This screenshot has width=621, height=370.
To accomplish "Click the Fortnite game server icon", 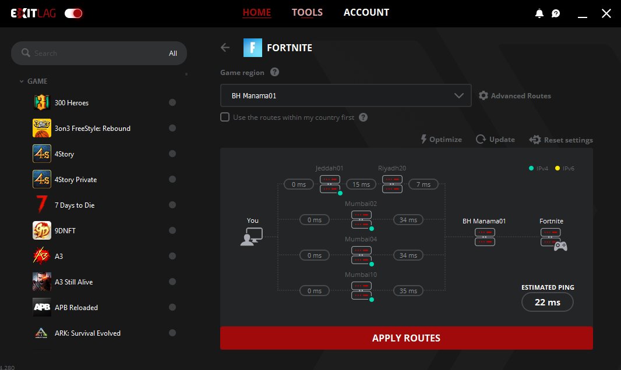I will (x=553, y=239).
